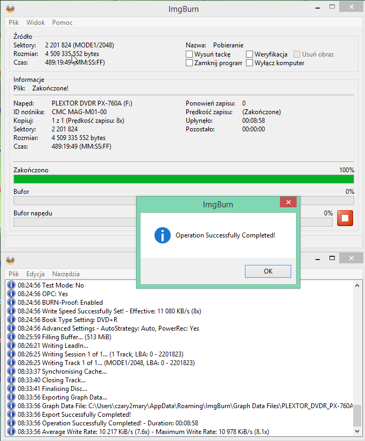The width and height of the screenshot is (365, 441).
Task: Click info icon beside 'Export Successfully Completed!'
Action: coord(11,415)
